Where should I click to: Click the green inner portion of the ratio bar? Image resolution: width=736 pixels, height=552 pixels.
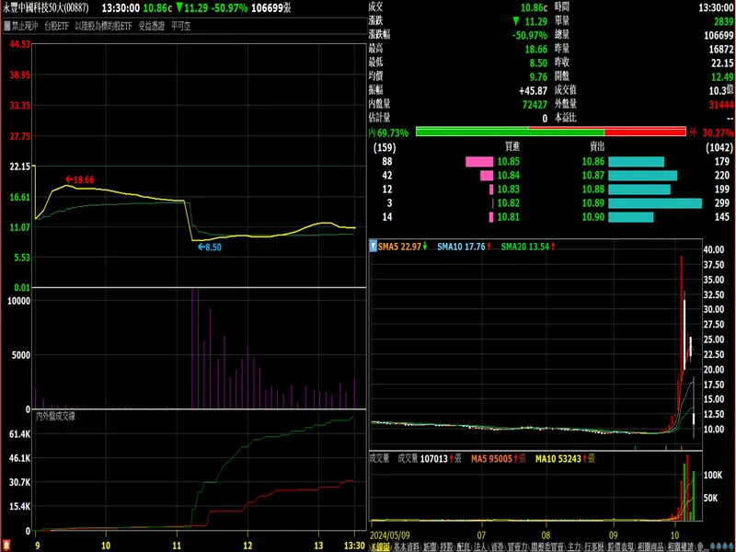tap(510, 132)
